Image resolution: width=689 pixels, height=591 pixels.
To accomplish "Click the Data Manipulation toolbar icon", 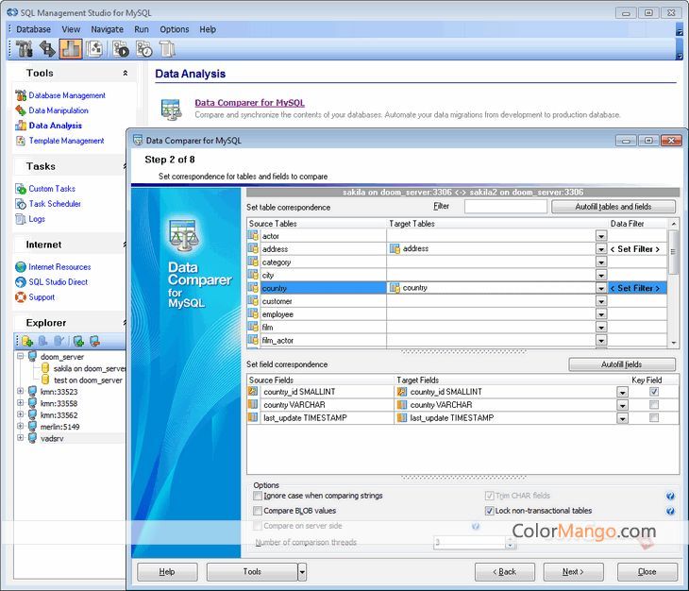I will point(47,49).
